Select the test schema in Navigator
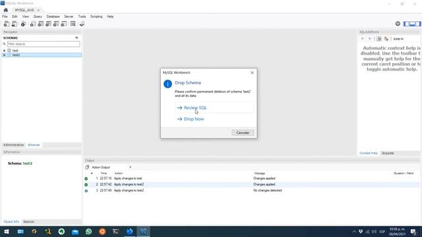Viewport: 422px width, 237px height. tap(15, 51)
